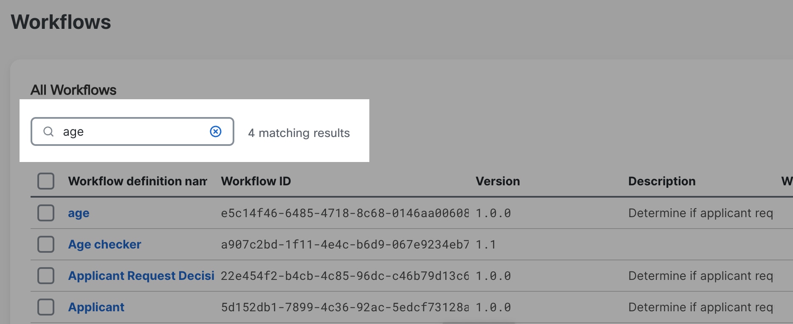Open the "Age checker" workflow
This screenshot has width=793, height=324.
pos(104,244)
